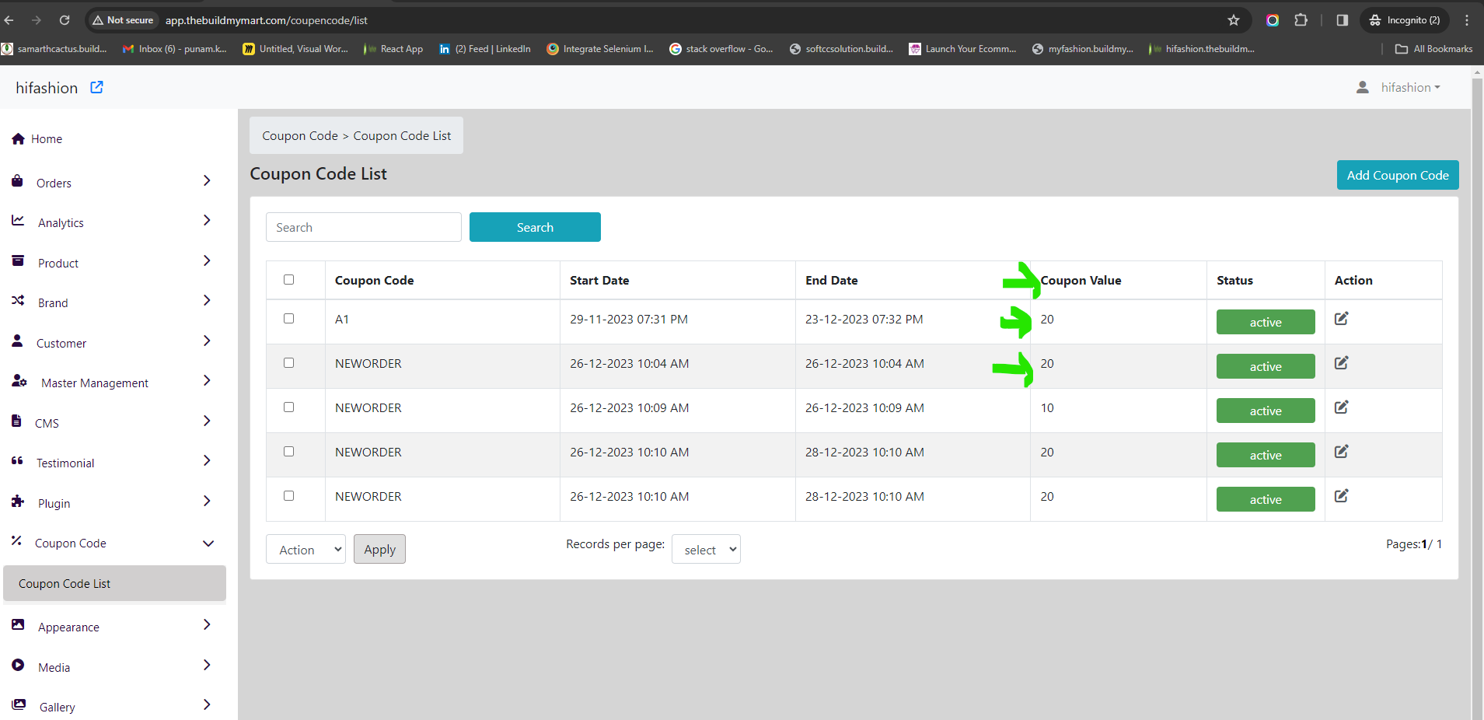The image size is (1484, 720).
Task: Click the Orders bag icon
Action: pyautogui.click(x=17, y=181)
